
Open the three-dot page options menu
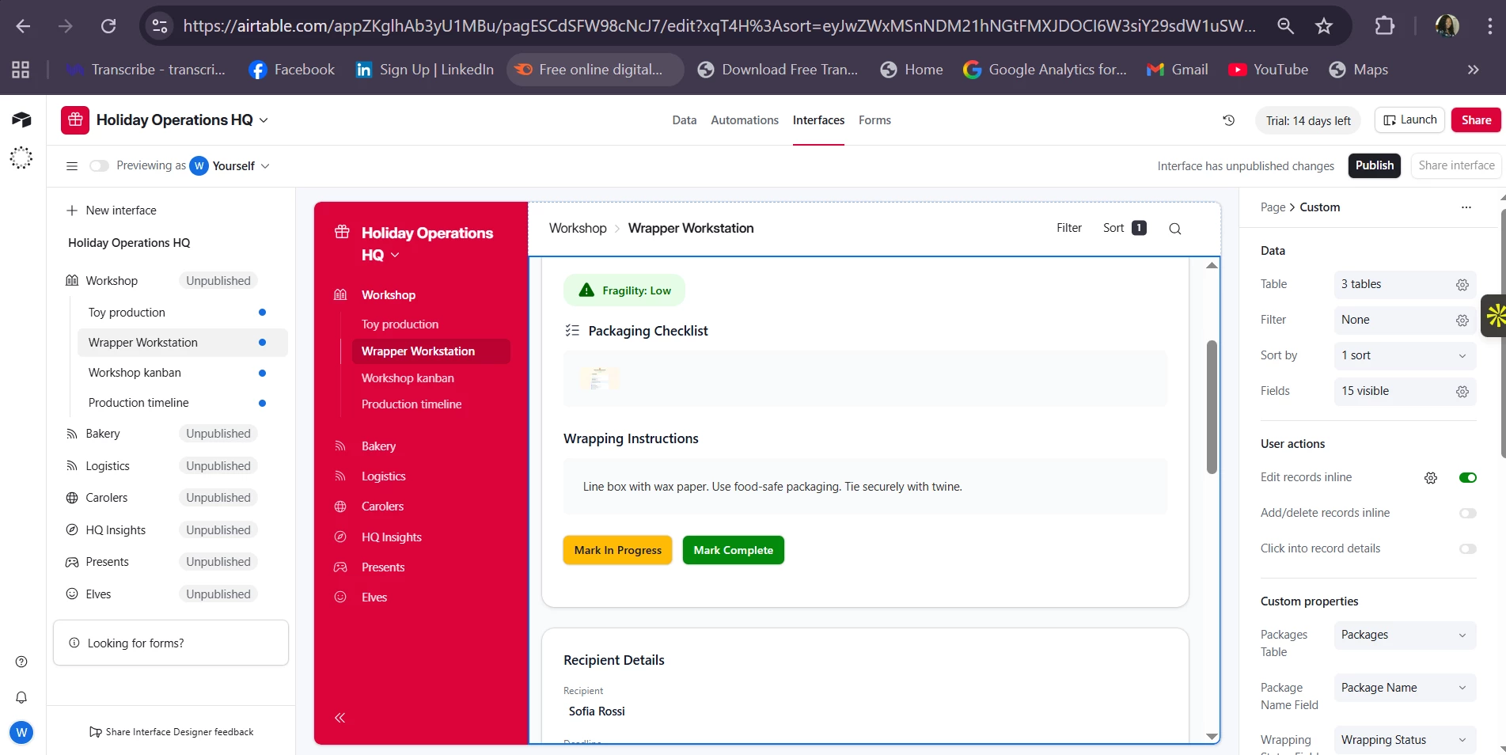(1466, 207)
